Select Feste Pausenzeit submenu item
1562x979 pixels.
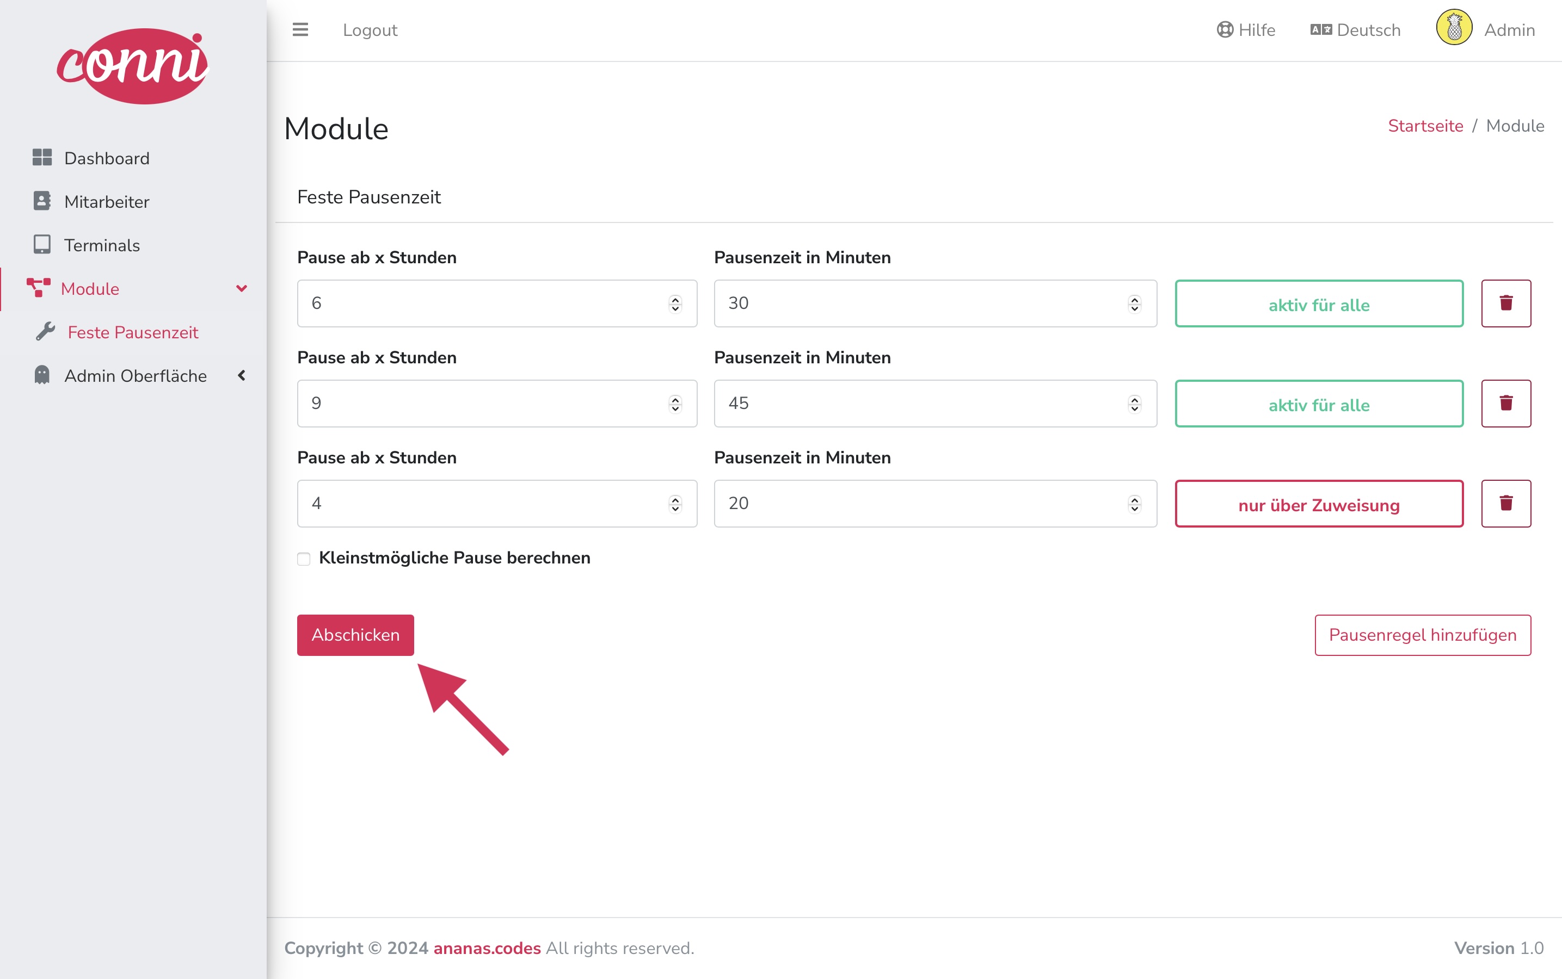pos(133,332)
